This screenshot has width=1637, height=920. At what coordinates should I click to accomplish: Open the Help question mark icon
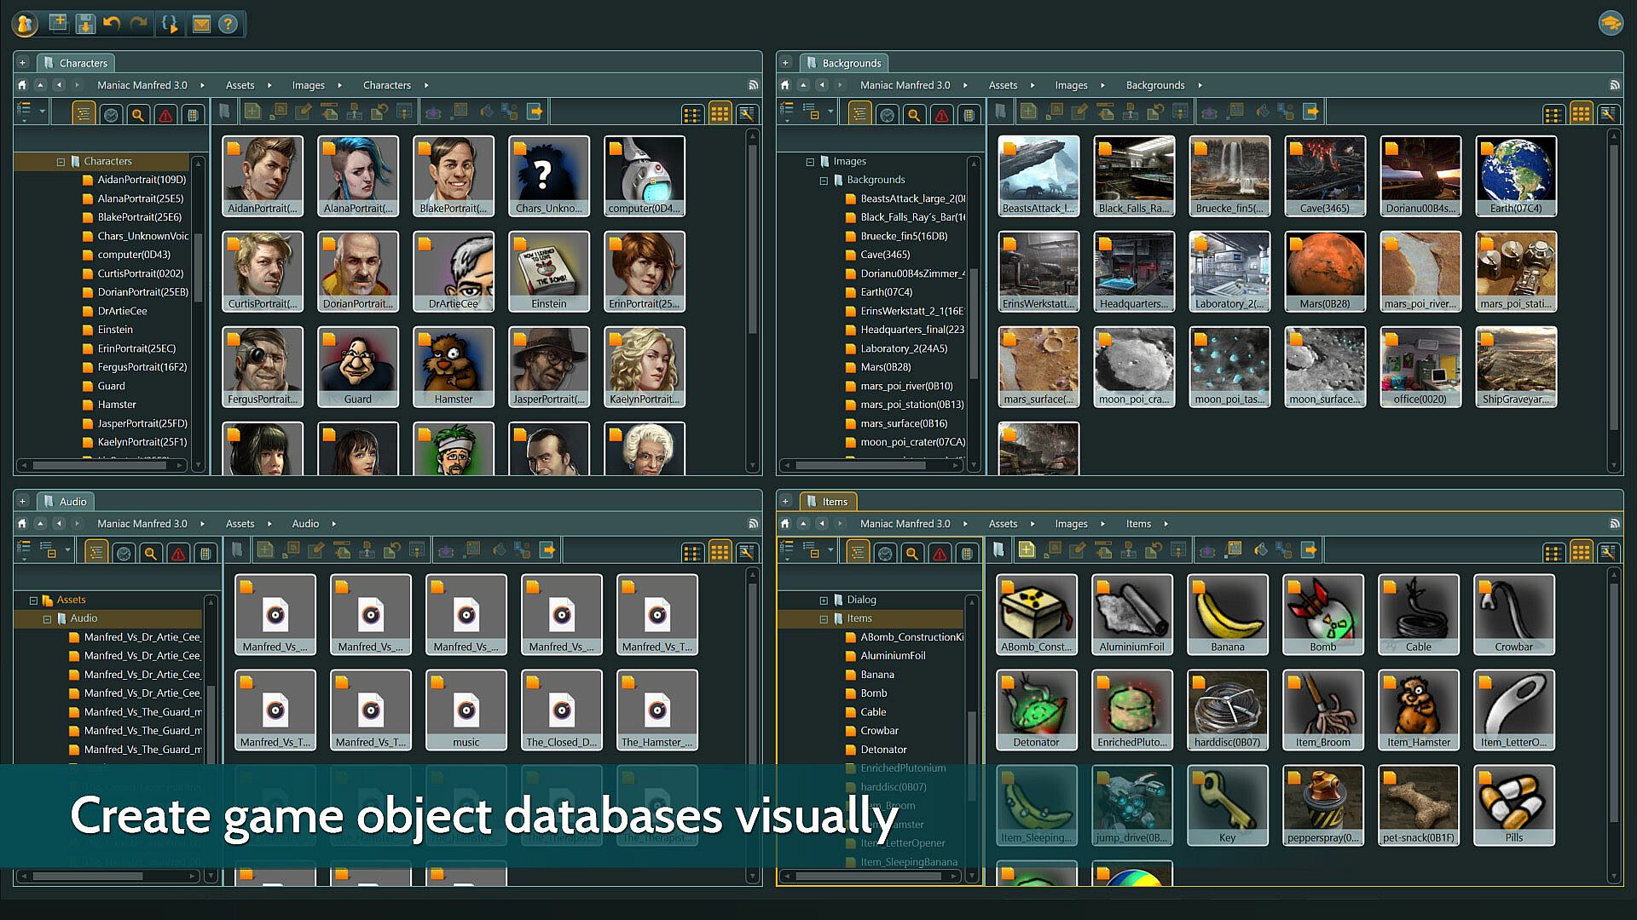228,24
